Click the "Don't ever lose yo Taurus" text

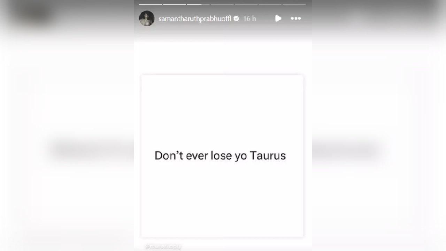click(220, 155)
